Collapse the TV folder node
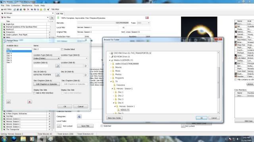The image size is (254, 142). click(x=111, y=82)
